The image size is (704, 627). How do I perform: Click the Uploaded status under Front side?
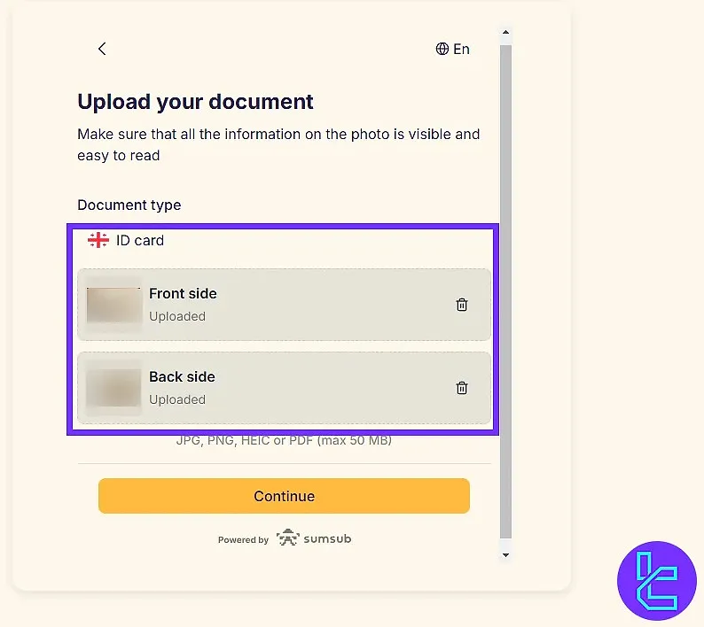[177, 316]
